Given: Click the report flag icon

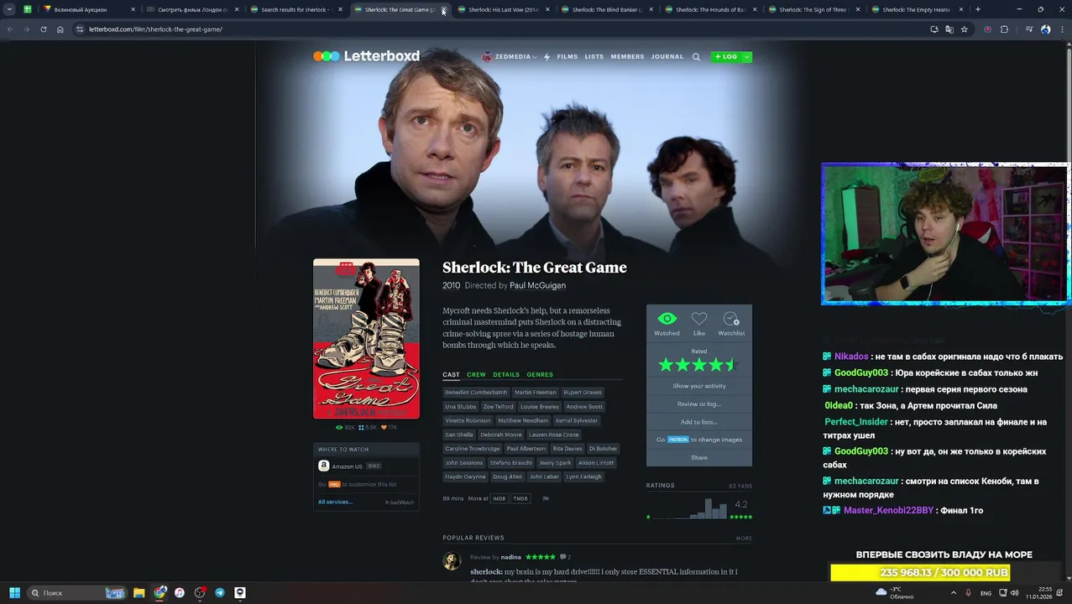Looking at the screenshot, I should (x=546, y=499).
